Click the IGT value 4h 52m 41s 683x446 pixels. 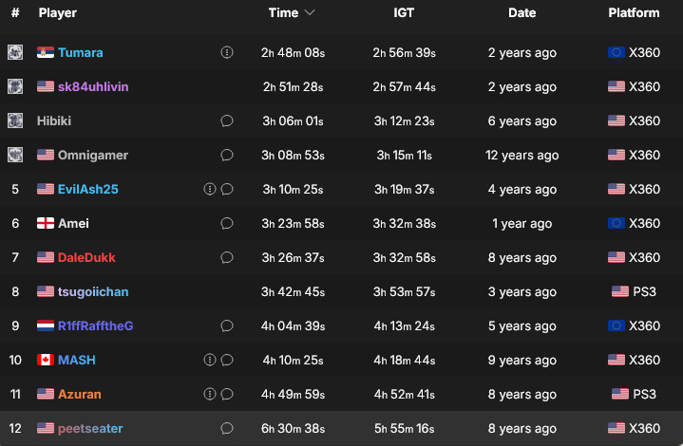pos(405,394)
